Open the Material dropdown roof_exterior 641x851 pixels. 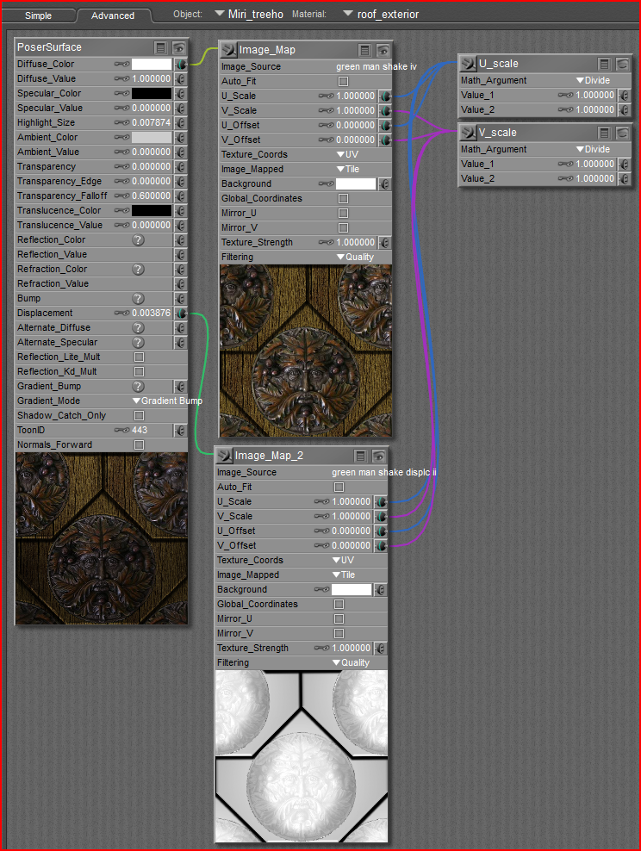pyautogui.click(x=382, y=14)
